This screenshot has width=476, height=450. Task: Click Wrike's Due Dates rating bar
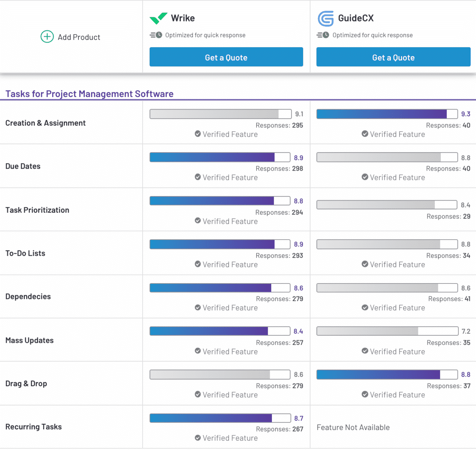[220, 157]
